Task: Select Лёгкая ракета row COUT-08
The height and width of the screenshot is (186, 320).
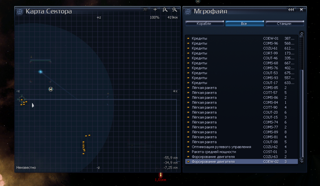Action: (241, 142)
